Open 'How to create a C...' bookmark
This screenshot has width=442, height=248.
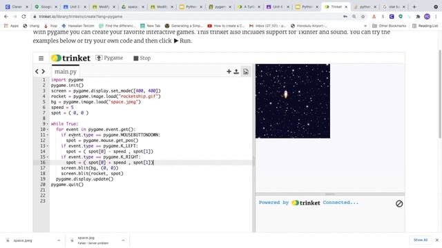tap(226, 26)
